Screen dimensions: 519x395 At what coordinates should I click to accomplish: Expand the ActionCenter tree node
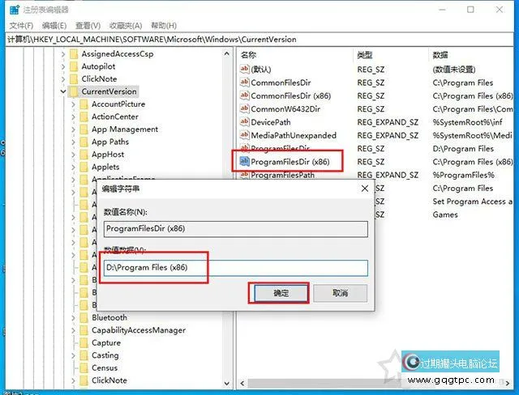pos(74,117)
